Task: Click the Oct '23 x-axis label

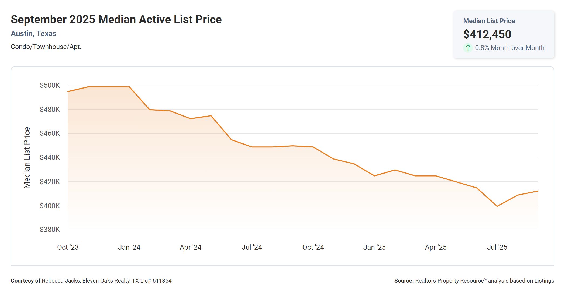Action: pos(68,247)
